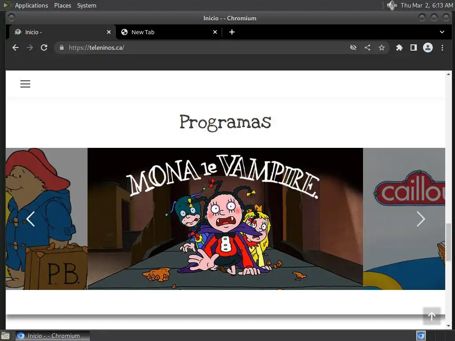Open the profile avatar menu
The image size is (455, 341).
point(428,48)
